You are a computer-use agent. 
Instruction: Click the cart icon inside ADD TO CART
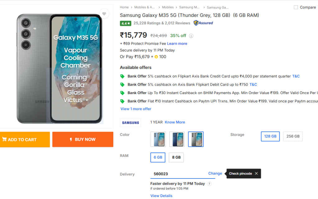(4, 139)
